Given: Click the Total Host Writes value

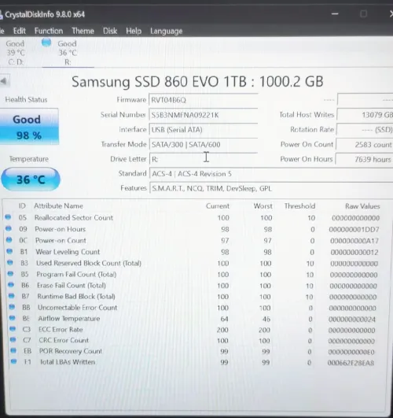Looking at the screenshot, I should pos(365,115).
